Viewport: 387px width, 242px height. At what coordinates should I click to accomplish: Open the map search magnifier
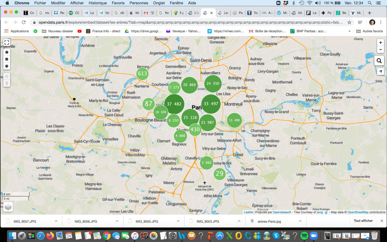coord(379,60)
